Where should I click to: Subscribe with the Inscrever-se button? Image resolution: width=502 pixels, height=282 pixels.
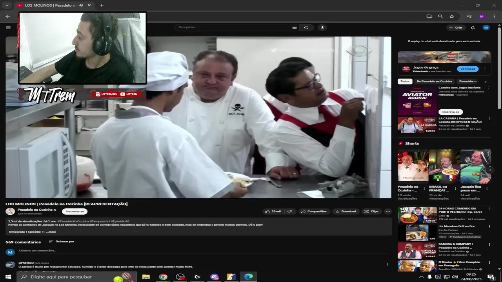click(x=75, y=211)
